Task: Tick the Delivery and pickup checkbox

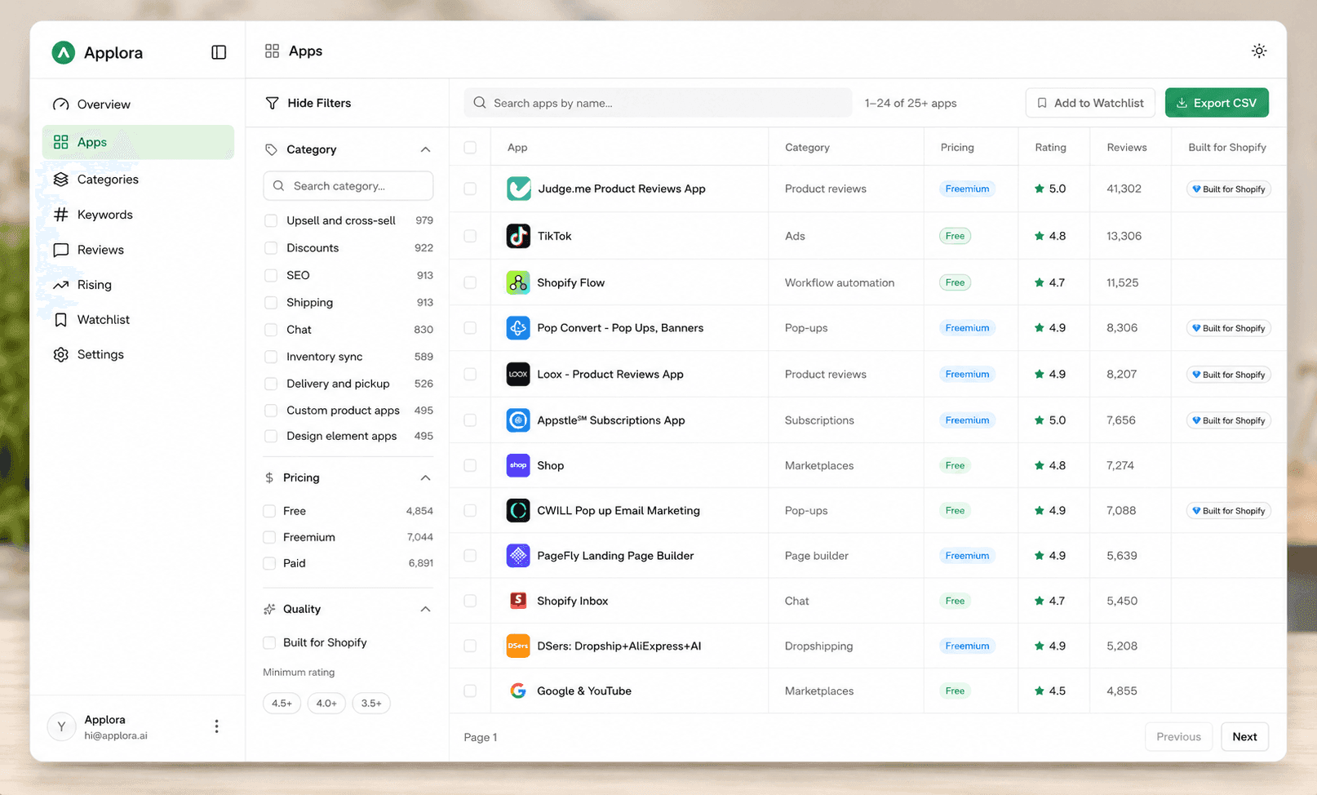Action: (271, 384)
